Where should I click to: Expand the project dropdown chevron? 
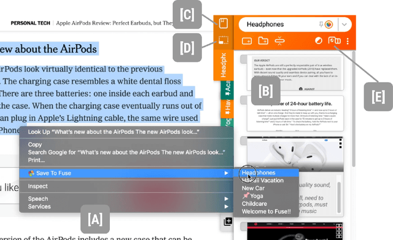pos(344,24)
